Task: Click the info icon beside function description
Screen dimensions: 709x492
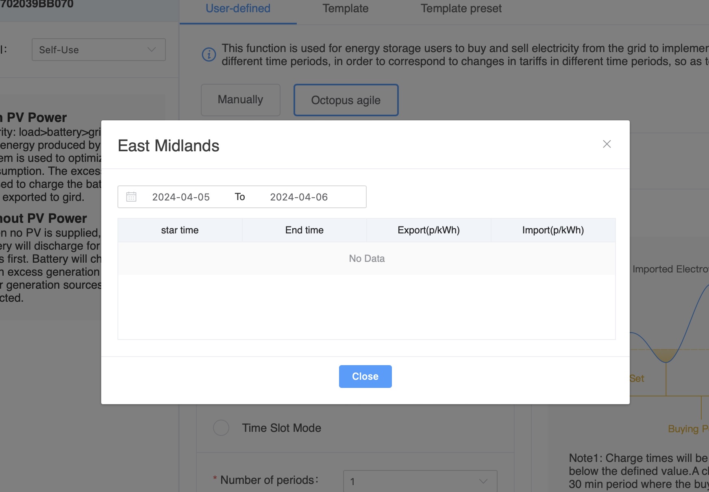Action: pyautogui.click(x=209, y=54)
